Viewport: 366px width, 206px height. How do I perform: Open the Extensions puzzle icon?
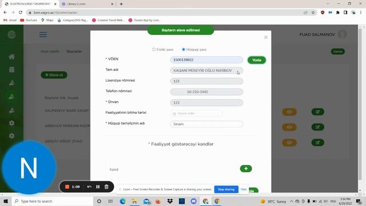click(338, 13)
